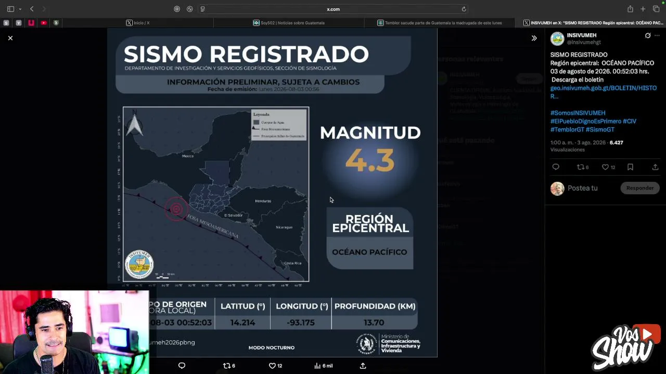Click the x.com address bar

point(333,9)
